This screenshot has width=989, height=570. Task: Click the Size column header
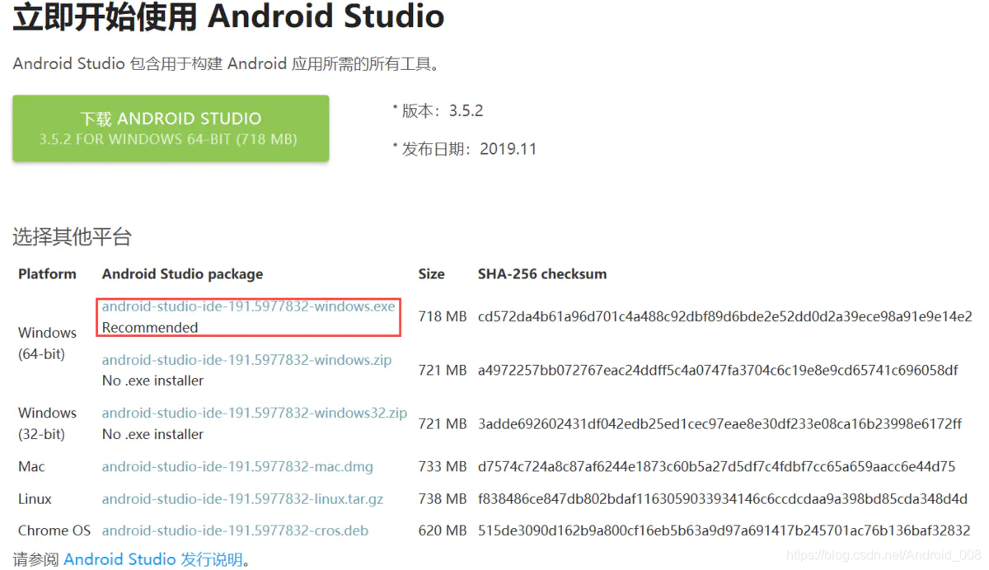click(431, 274)
